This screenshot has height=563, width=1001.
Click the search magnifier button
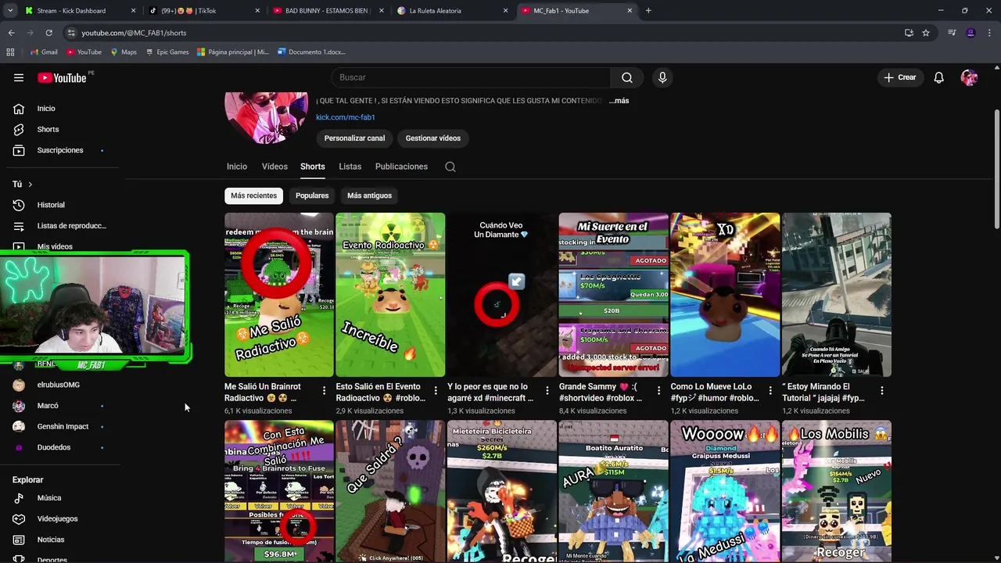click(x=627, y=77)
